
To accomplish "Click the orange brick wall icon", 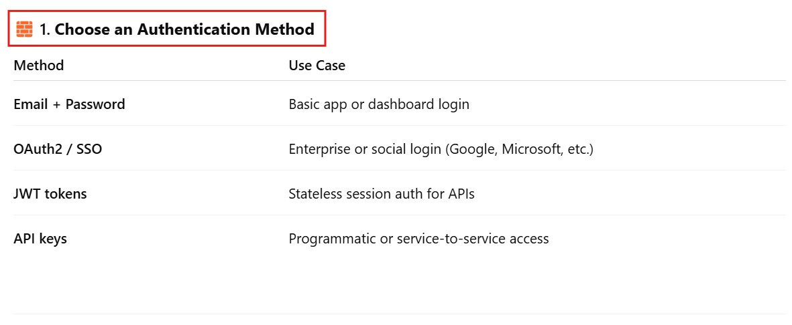I will (24, 29).
